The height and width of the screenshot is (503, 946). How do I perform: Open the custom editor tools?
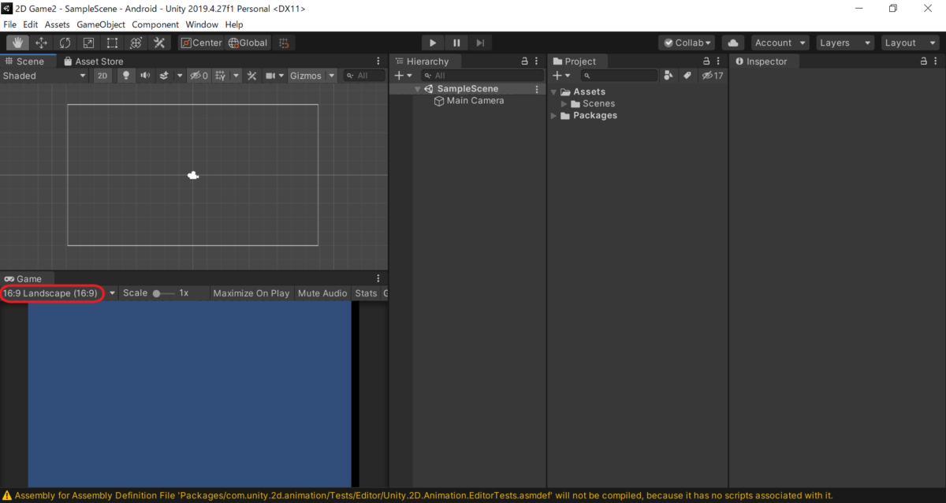tap(159, 43)
